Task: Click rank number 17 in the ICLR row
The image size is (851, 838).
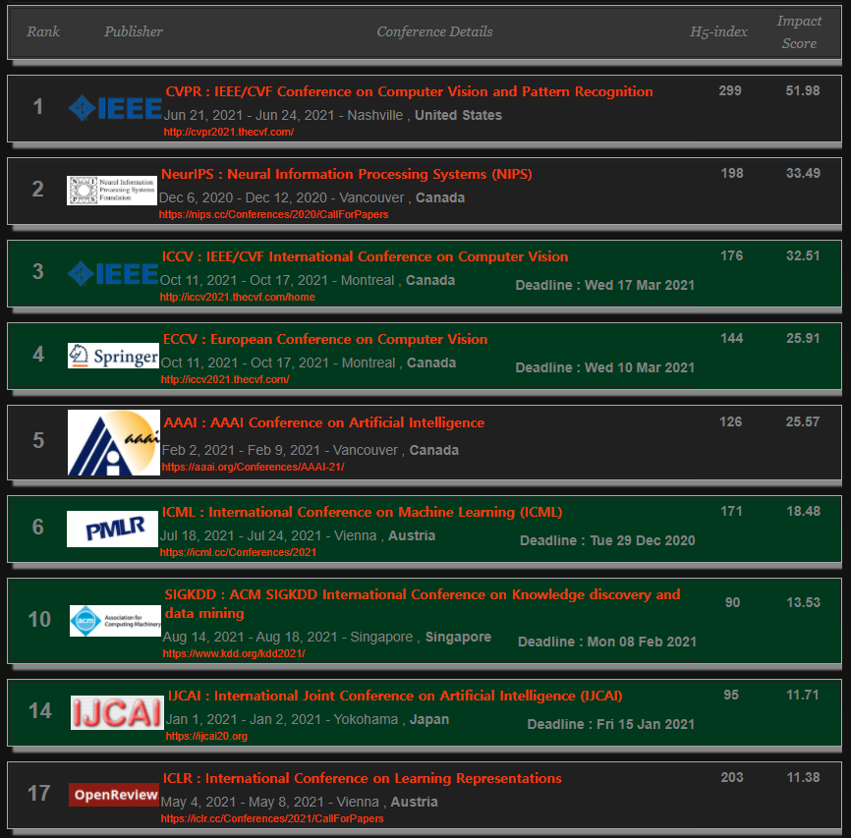Action: [39, 794]
